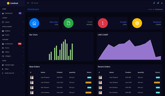
Task: Click the UI Elements briefcase icon
Action: click(3, 44)
